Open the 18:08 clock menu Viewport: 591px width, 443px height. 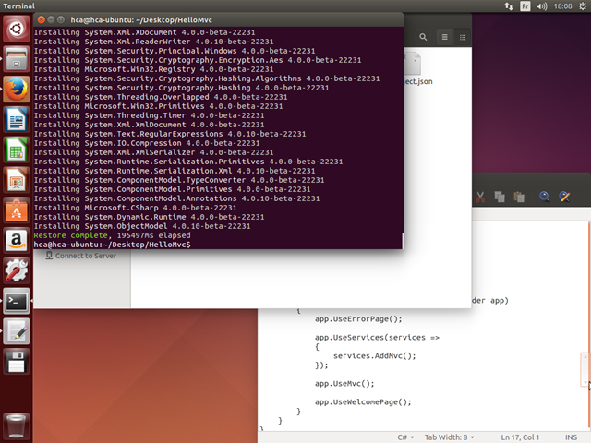(562, 6)
